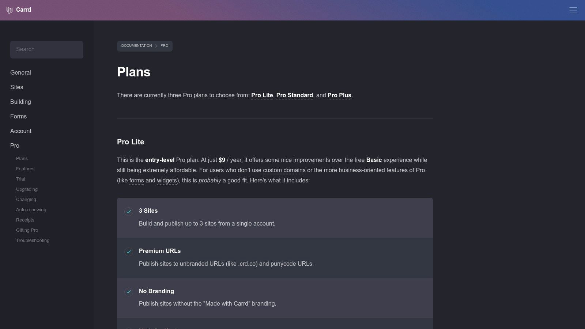Open the DOCUMENTATION breadcrumb link

(x=136, y=46)
